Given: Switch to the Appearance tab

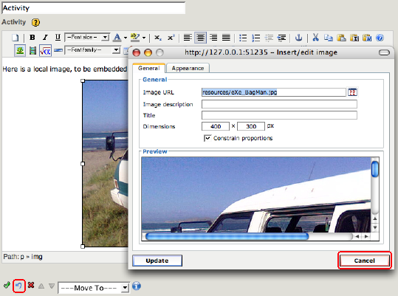Looking at the screenshot, I should tap(188, 68).
